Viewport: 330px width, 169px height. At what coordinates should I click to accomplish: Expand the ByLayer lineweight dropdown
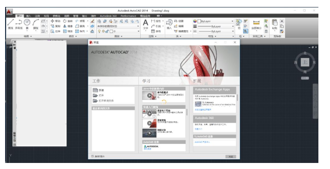tap(214, 26)
